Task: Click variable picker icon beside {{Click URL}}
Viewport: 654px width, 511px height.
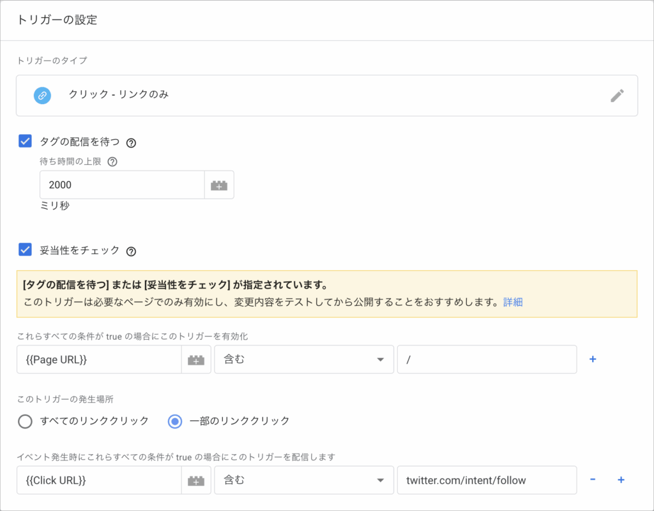Action: tap(196, 480)
